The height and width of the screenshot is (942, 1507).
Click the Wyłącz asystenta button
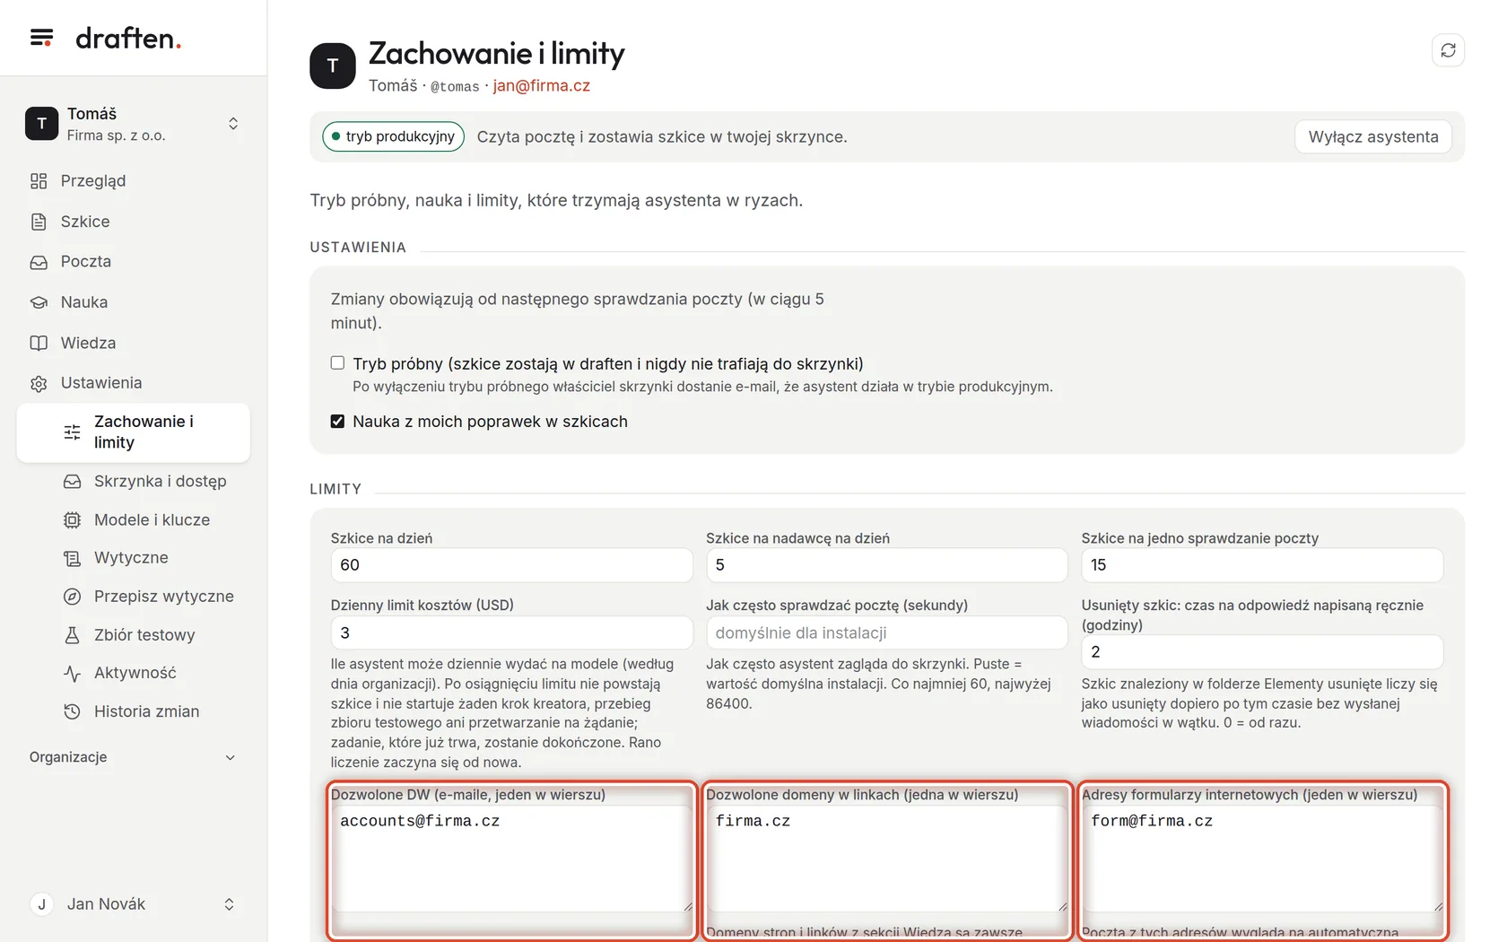click(x=1372, y=137)
